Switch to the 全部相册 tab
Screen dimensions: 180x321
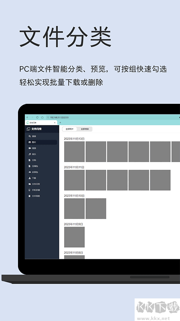[85, 129]
